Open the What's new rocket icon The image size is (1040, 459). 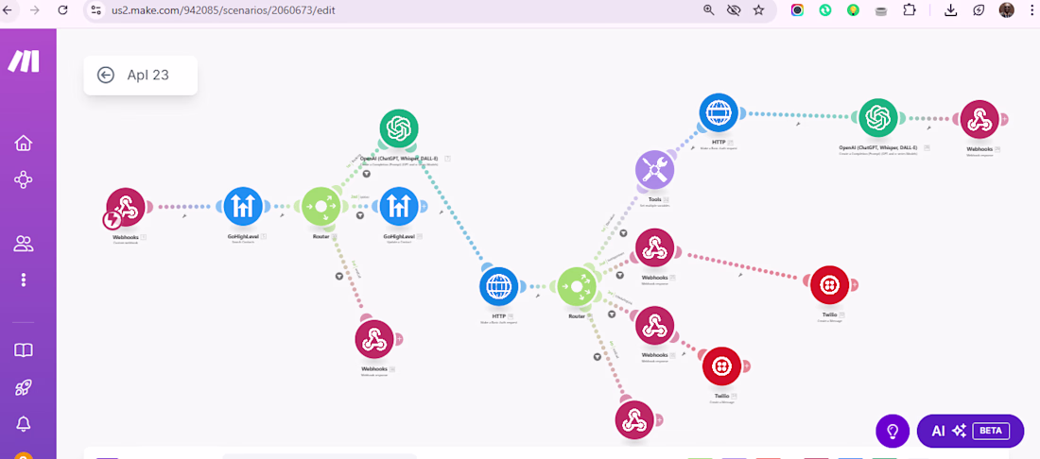pyautogui.click(x=24, y=387)
